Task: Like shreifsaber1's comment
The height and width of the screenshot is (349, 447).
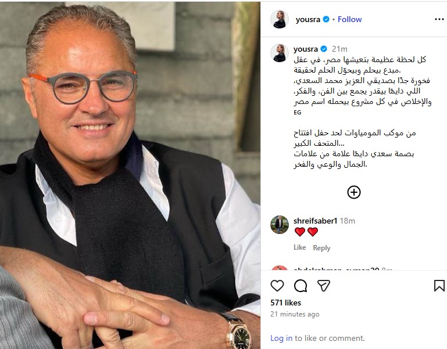Action: [x=299, y=247]
